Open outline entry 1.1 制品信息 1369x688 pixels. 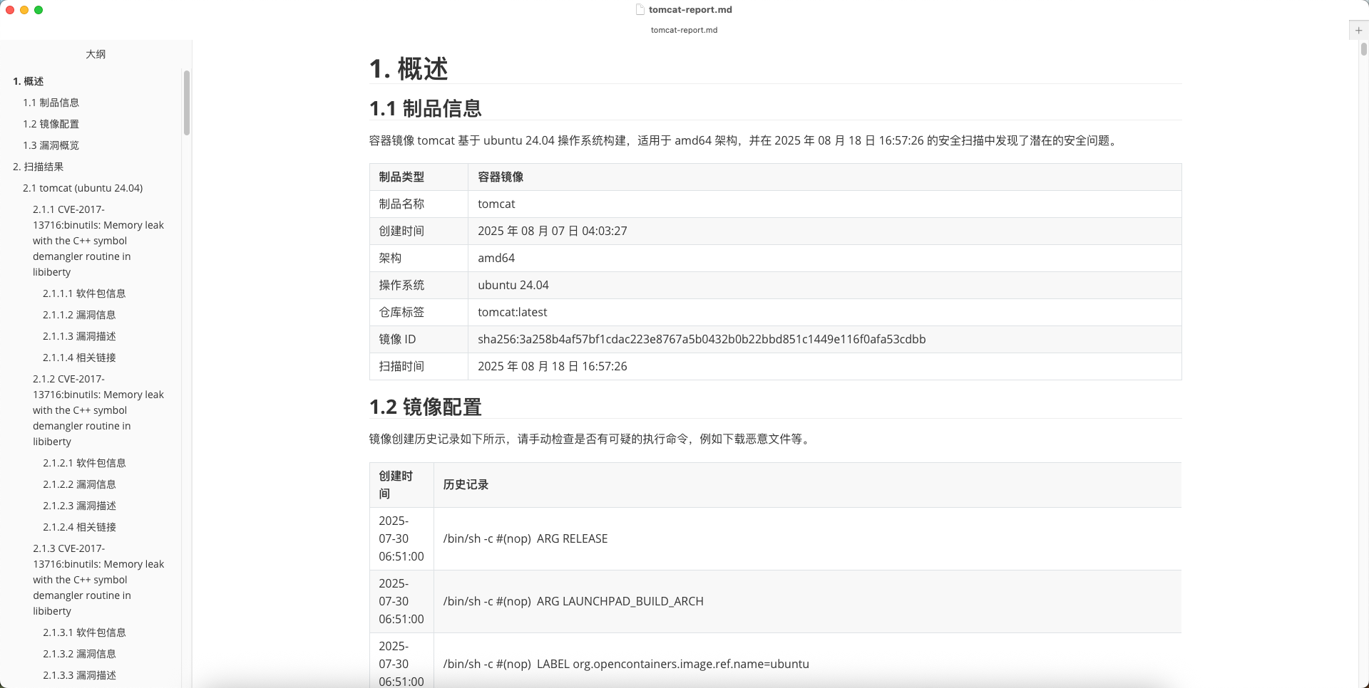click(x=51, y=103)
